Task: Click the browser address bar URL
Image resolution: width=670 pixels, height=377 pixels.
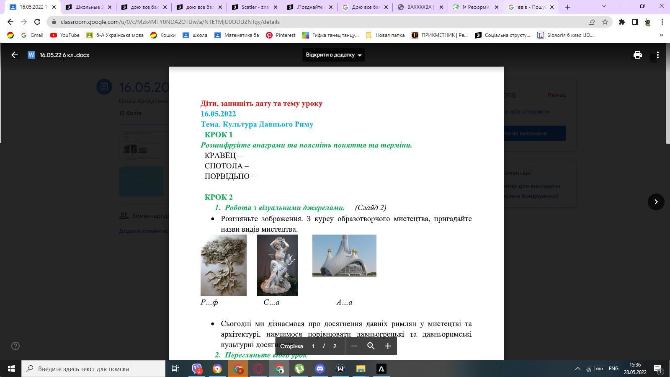Action: coord(170,22)
